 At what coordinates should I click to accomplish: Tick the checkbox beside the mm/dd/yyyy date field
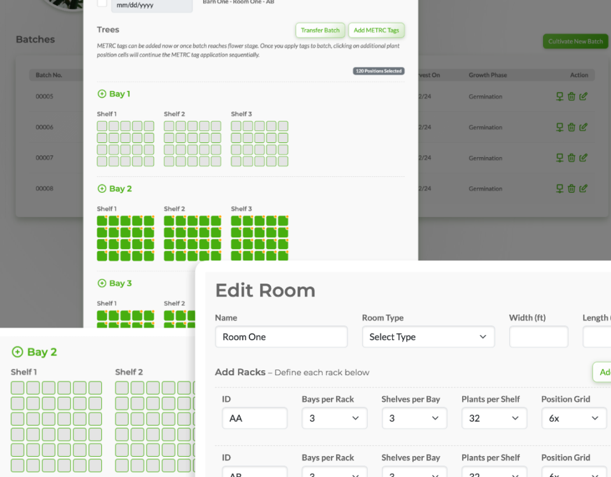pos(102,3)
